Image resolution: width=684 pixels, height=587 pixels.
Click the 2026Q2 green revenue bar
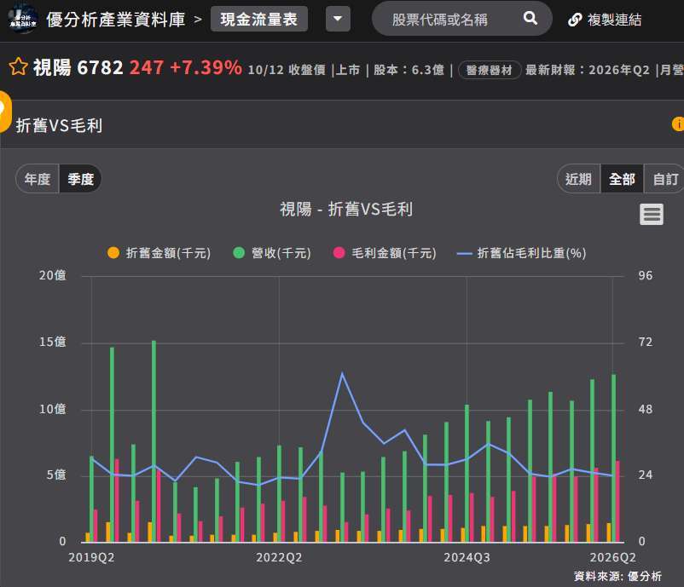614,458
